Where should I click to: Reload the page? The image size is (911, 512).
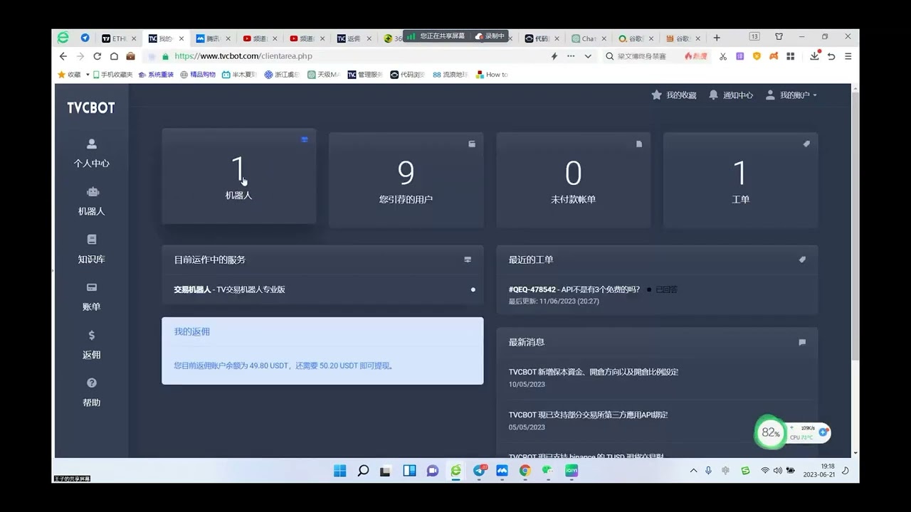(97, 56)
